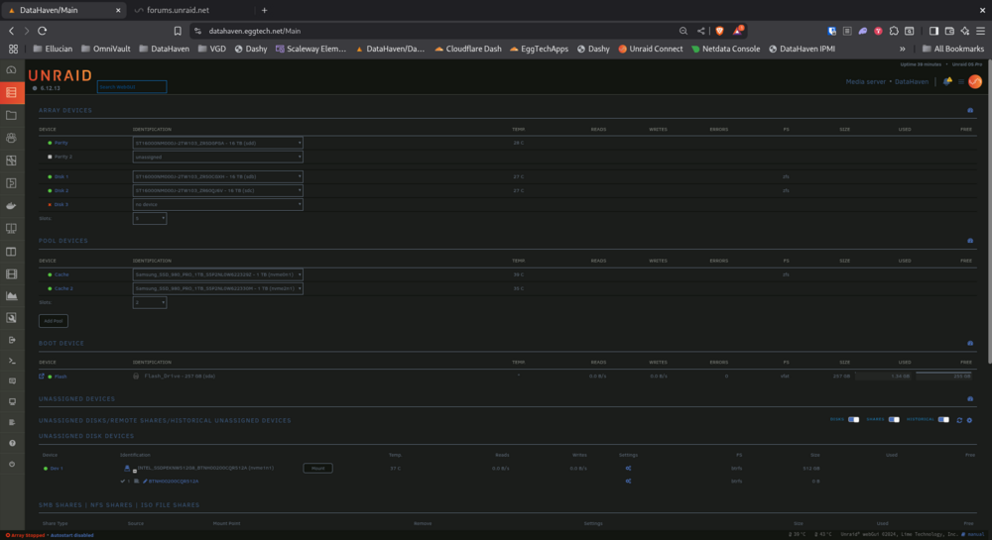Click the BTNH00200CQR512A partition link
Screen dimensions: 992x540
[174, 482]
